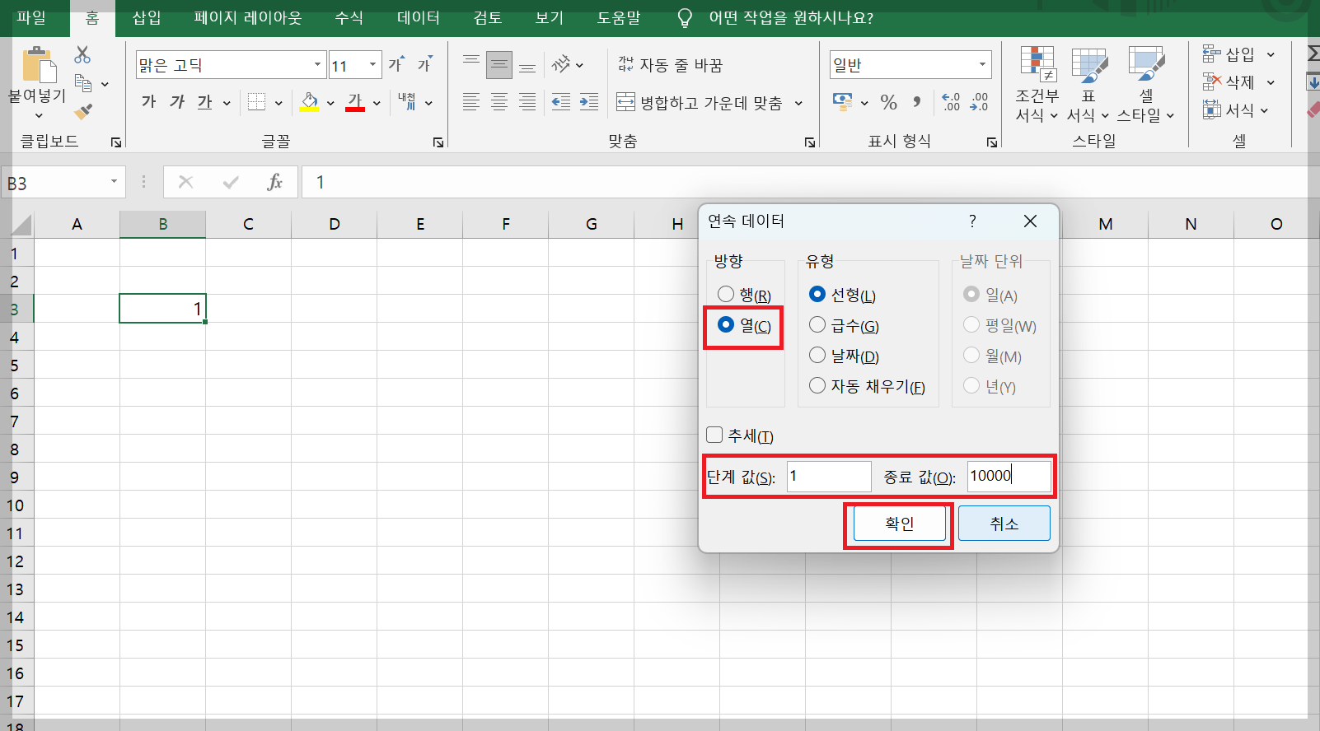Screen dimensions: 1320x731
Task: Click the select-all corner triangle
Action: coord(21,225)
